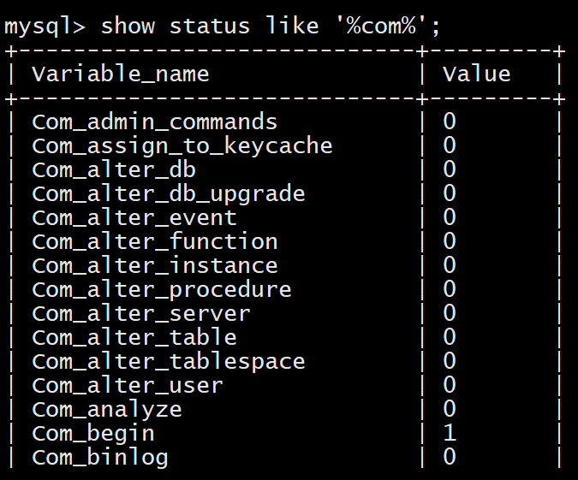578x480 pixels.
Task: Click the value 0 for Com_admin_commands
Action: [x=450, y=121]
